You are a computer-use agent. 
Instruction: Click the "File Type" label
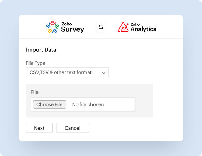pos(36,63)
